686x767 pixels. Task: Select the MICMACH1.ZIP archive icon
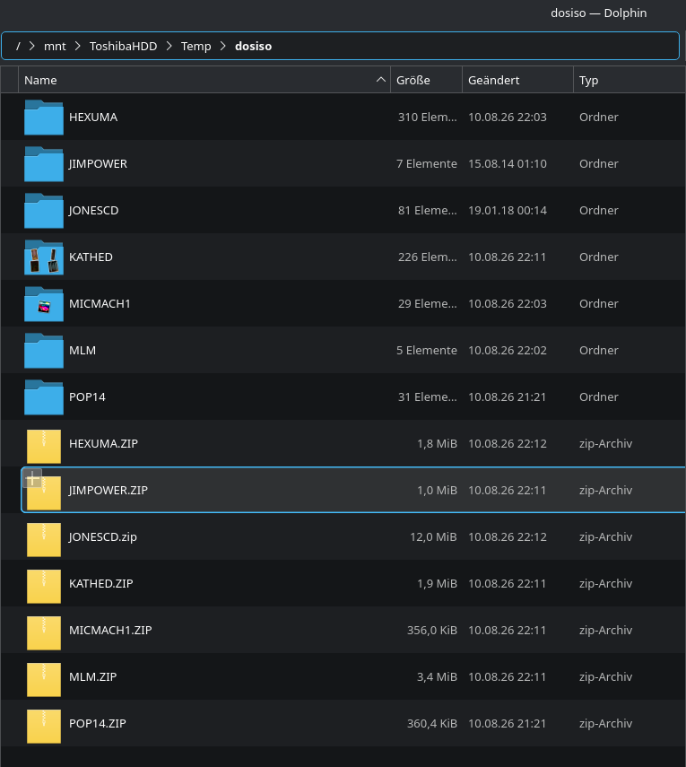click(x=44, y=633)
